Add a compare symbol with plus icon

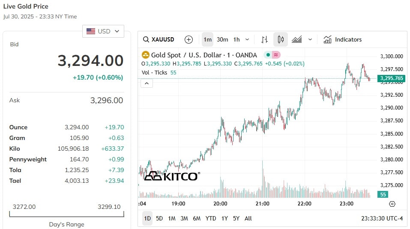coord(189,39)
